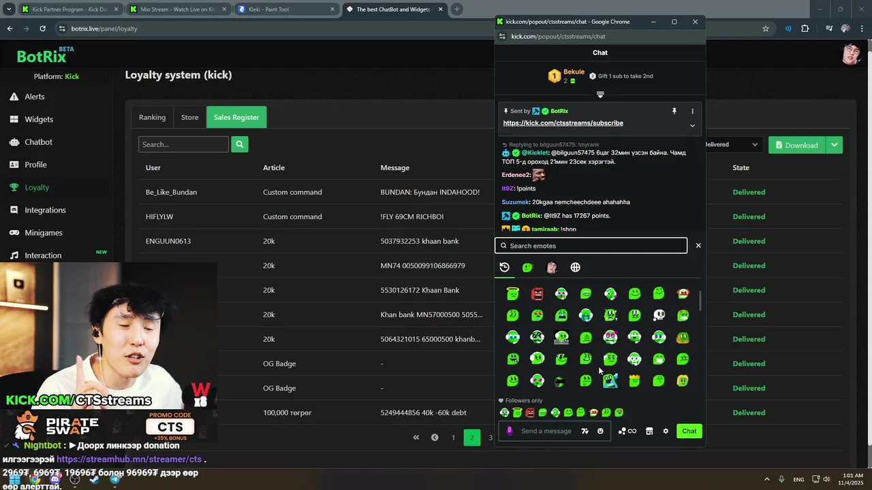Reload the botrix.live page
The image size is (872, 490).
42,29
